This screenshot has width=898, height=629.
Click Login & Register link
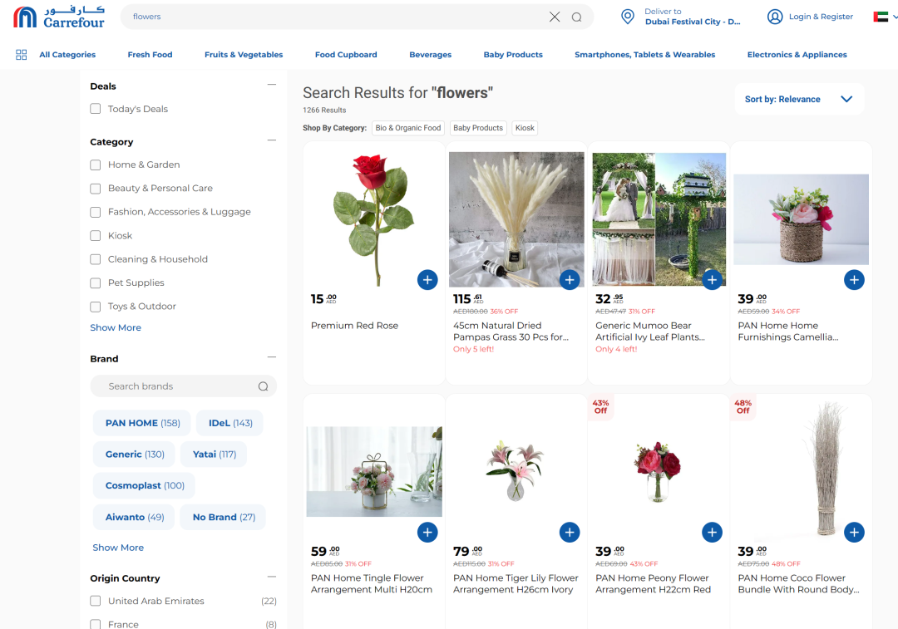pos(821,17)
